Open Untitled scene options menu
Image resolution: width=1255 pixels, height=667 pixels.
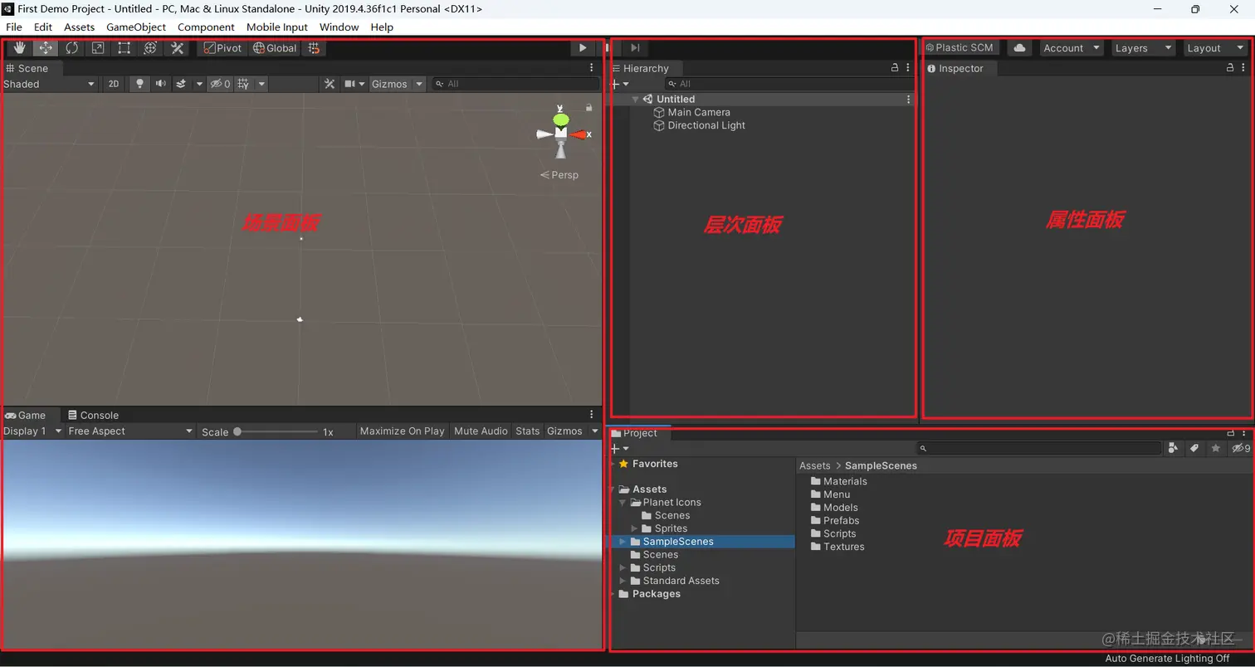[908, 99]
